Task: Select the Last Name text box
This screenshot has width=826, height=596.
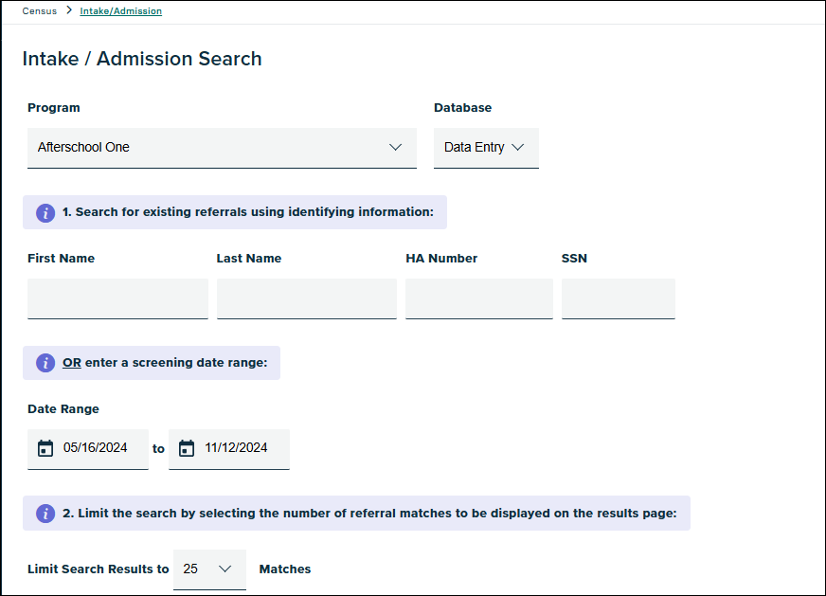Action: tap(306, 298)
